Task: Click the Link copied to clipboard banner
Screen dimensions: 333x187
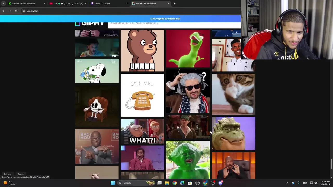Action: (120, 19)
